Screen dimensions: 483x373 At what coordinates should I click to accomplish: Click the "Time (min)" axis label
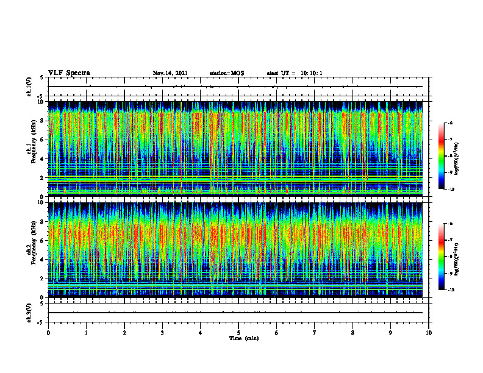[244, 338]
